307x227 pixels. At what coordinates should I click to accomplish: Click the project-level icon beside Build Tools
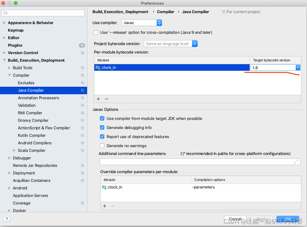(83, 68)
